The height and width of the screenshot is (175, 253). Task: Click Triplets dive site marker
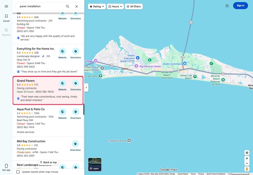coord(129,140)
